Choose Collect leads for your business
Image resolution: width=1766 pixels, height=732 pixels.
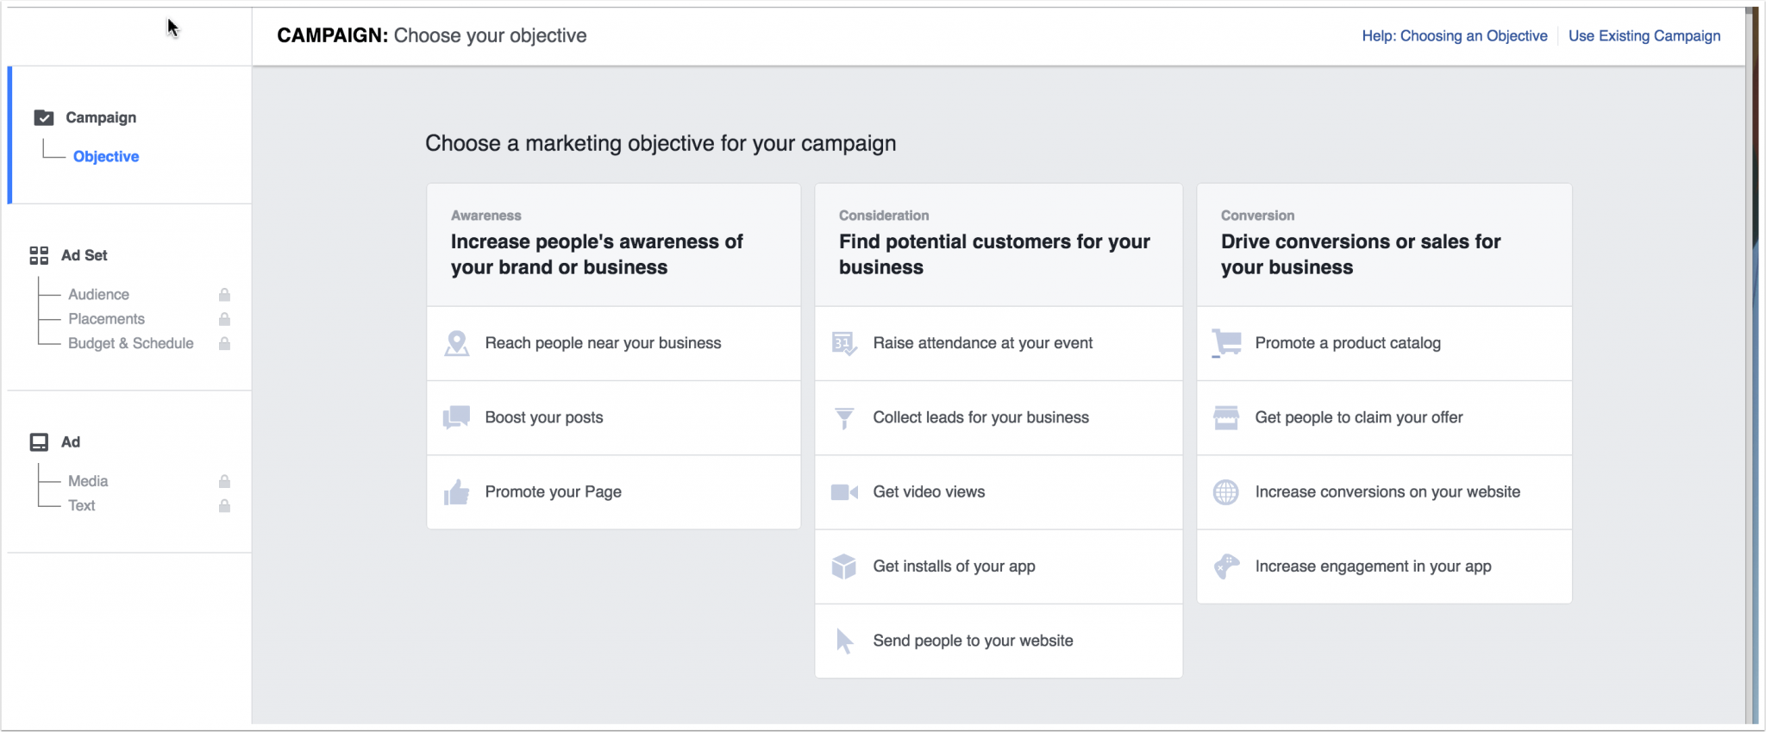[999, 417]
